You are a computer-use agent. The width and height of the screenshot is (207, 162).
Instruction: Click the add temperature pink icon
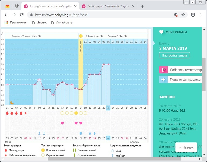pos(163,70)
